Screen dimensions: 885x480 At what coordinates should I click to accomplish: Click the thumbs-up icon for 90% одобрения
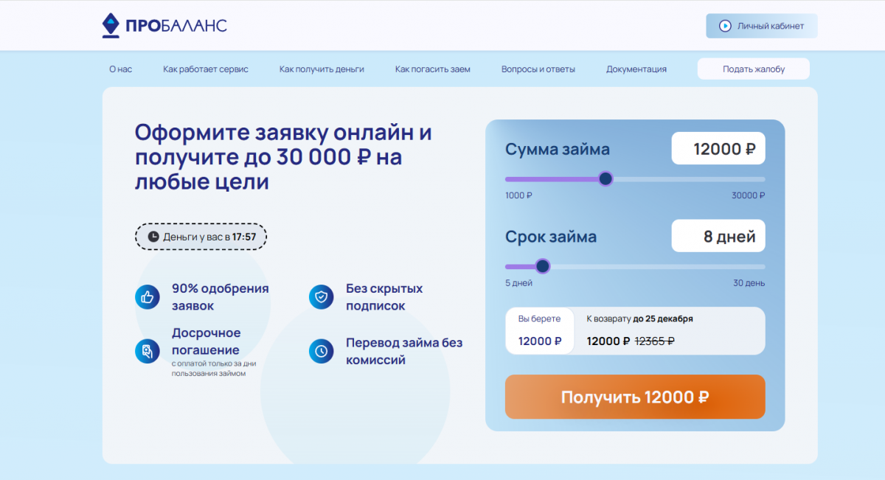[147, 297]
